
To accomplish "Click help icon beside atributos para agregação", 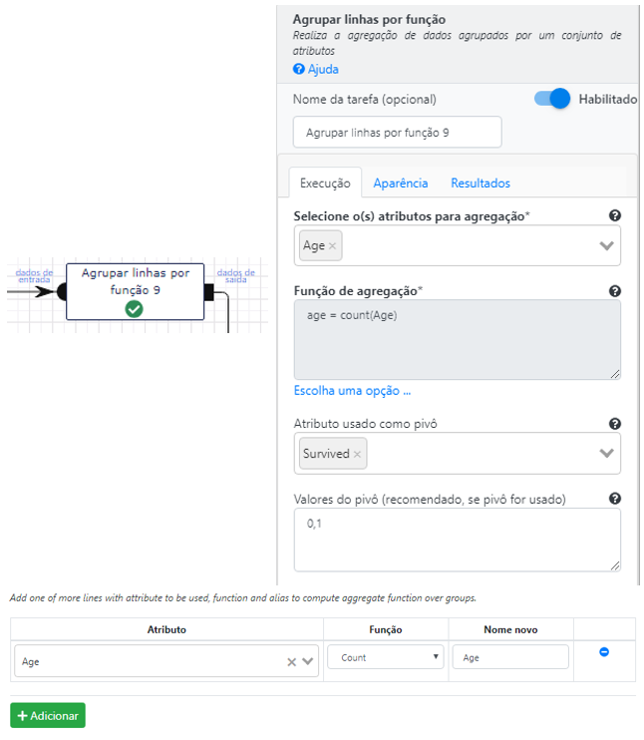I will [614, 215].
